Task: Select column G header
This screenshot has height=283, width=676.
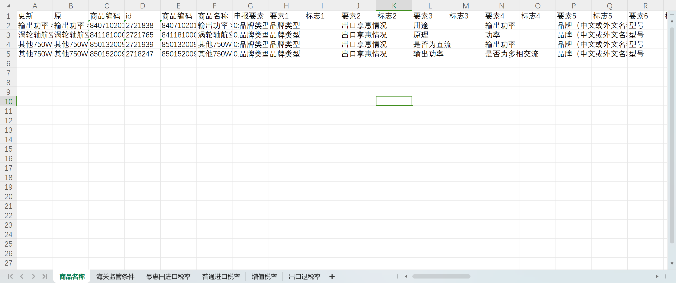Action: 250,6
